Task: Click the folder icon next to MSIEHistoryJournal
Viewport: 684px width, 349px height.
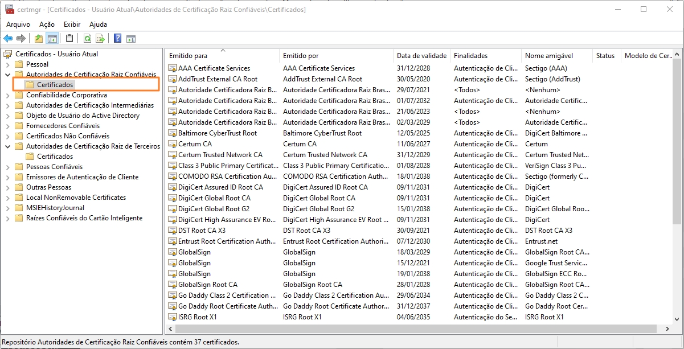Action: tap(18, 208)
